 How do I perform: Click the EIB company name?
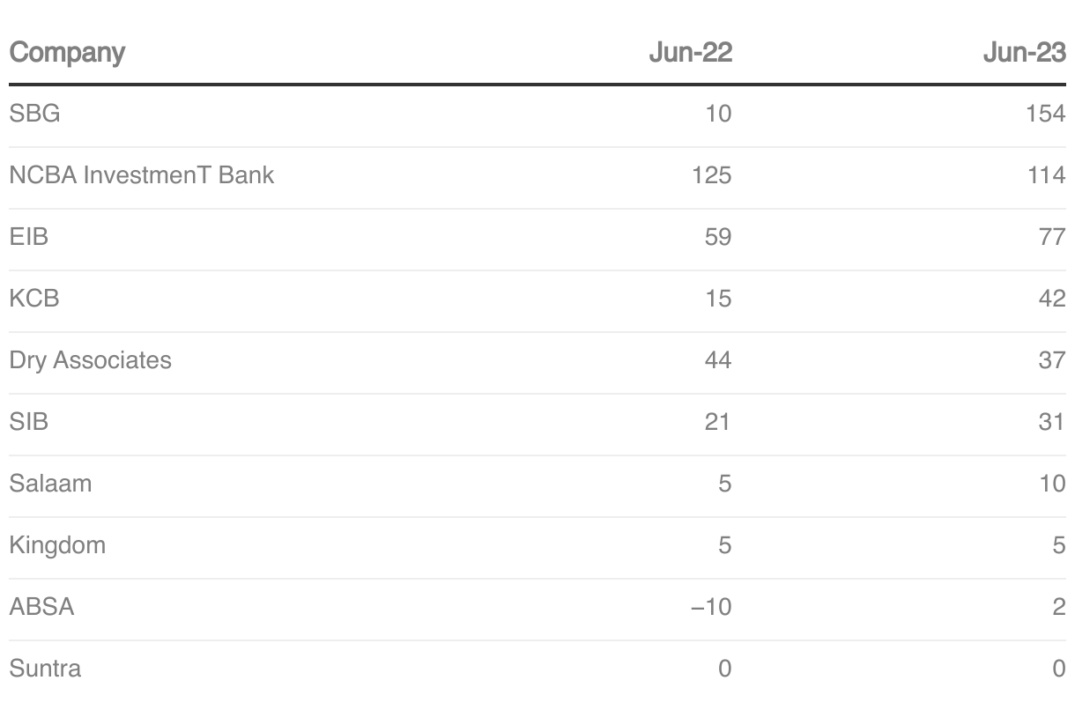pos(28,237)
